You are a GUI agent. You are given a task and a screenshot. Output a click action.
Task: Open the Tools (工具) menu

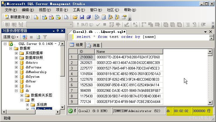[79, 10]
